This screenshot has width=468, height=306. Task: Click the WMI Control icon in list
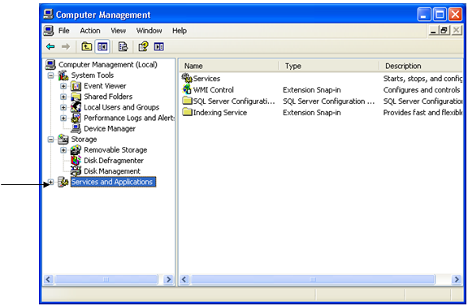tap(187, 89)
